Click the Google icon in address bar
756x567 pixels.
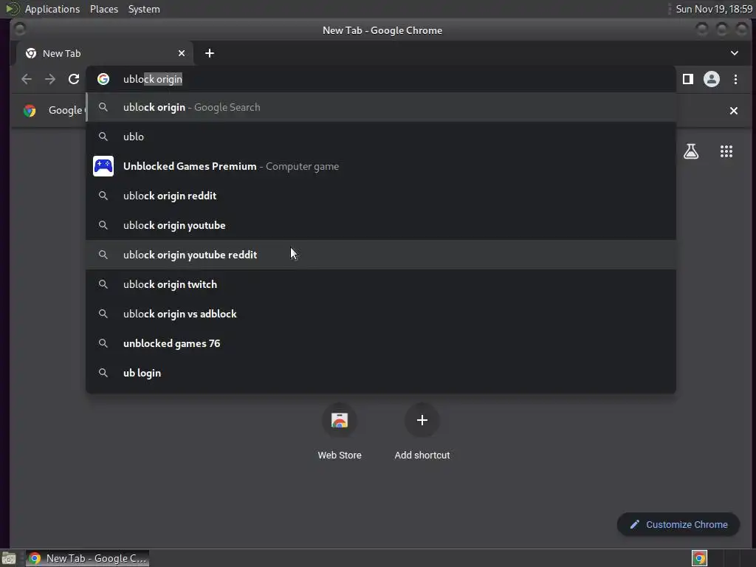click(103, 79)
